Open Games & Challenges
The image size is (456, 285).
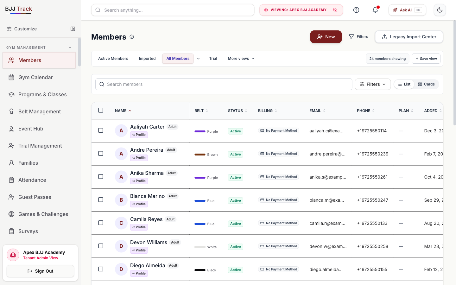pyautogui.click(x=39, y=214)
